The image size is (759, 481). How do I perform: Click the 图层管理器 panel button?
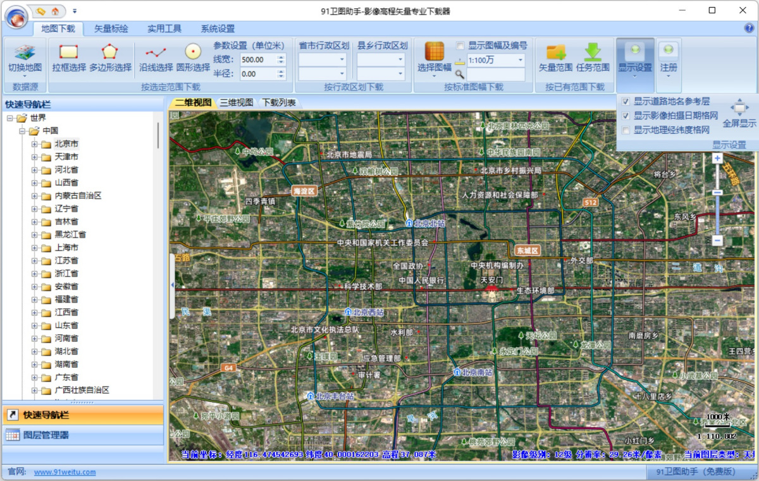82,435
